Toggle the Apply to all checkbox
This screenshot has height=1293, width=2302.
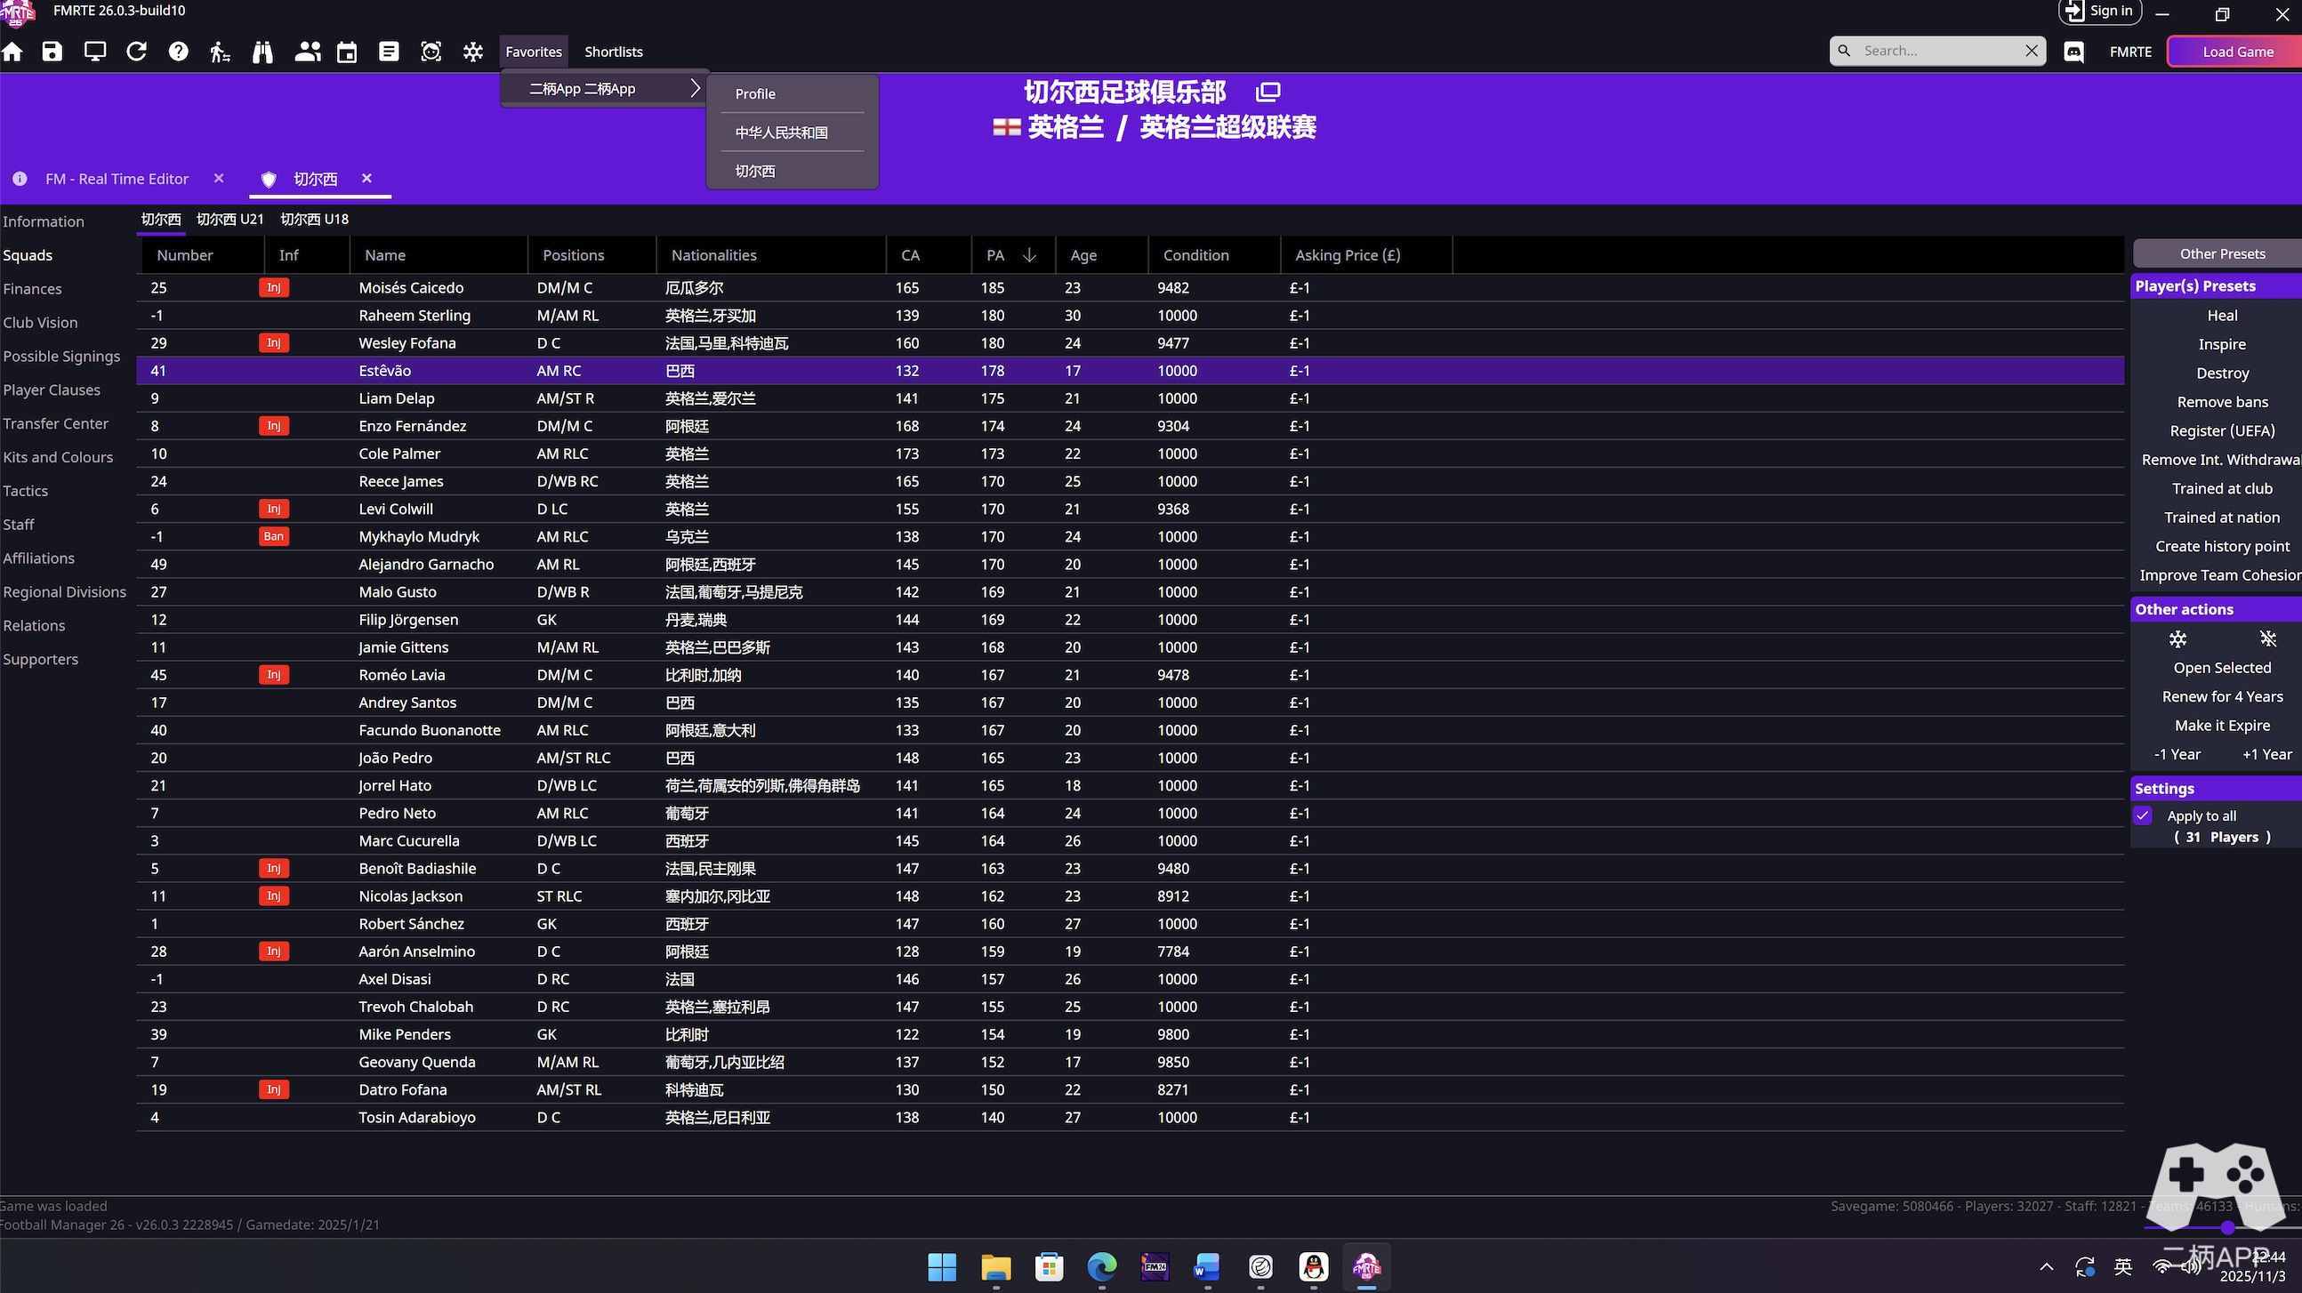(2143, 815)
